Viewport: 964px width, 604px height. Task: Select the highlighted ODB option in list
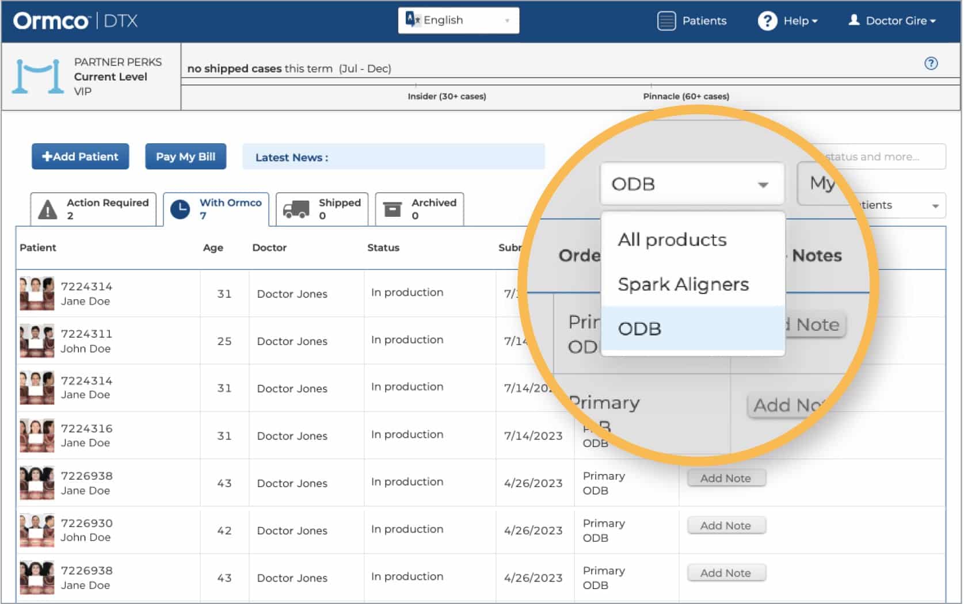tap(639, 328)
